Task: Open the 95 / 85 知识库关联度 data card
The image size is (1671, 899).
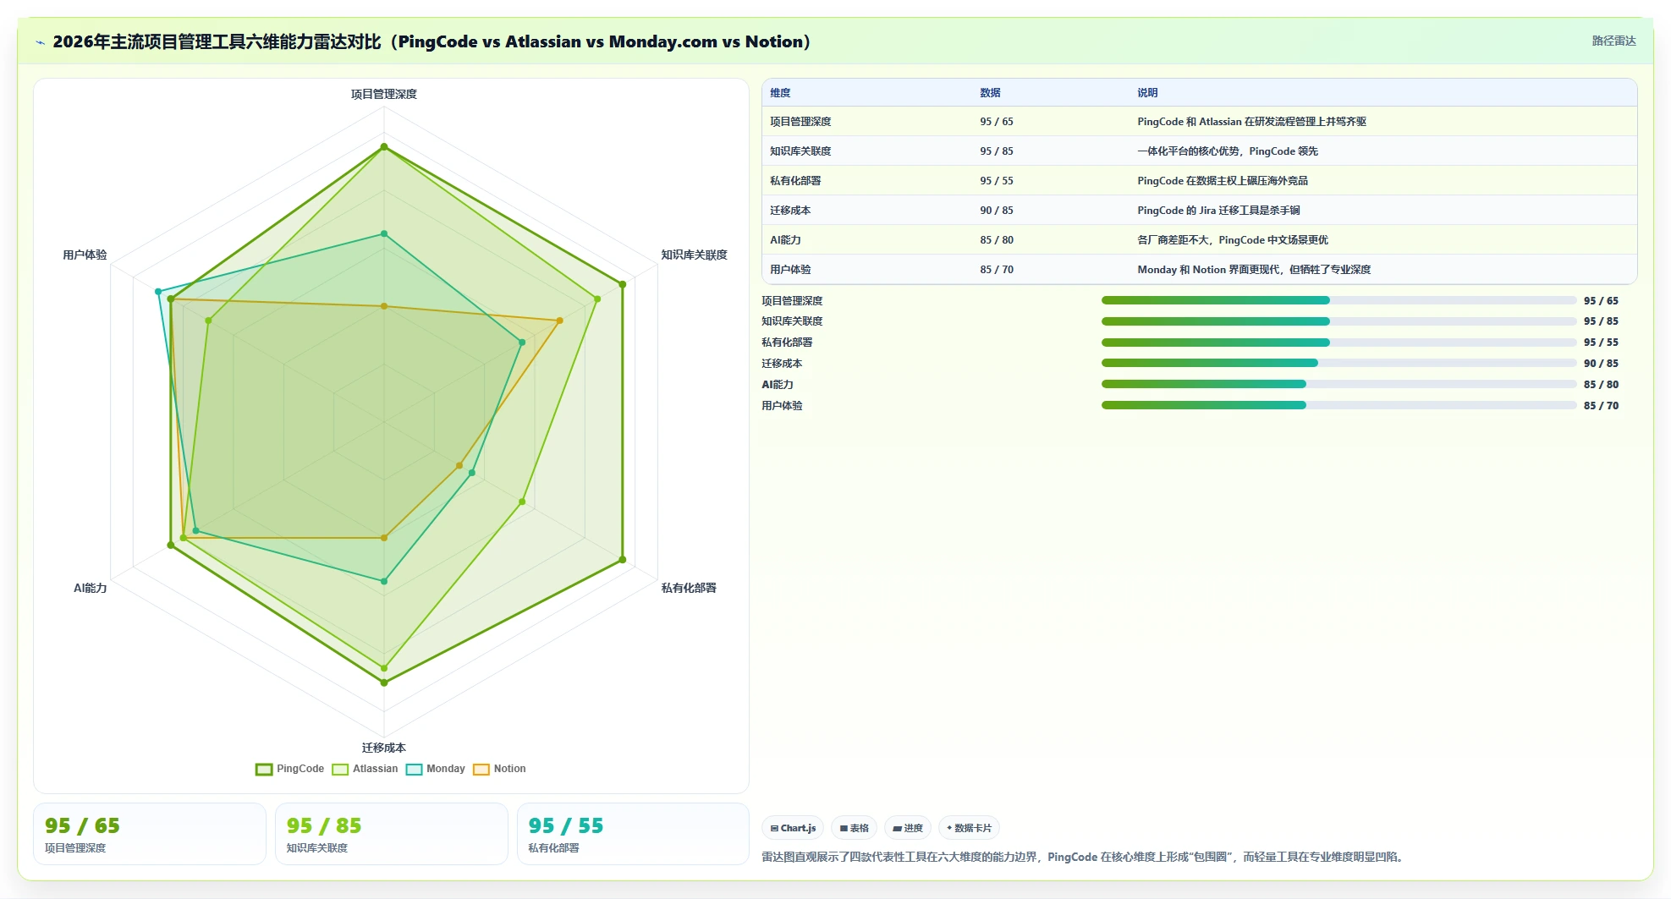Action: 392,834
